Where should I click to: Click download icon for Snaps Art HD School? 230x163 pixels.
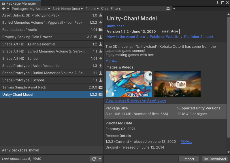[x=101, y=58]
